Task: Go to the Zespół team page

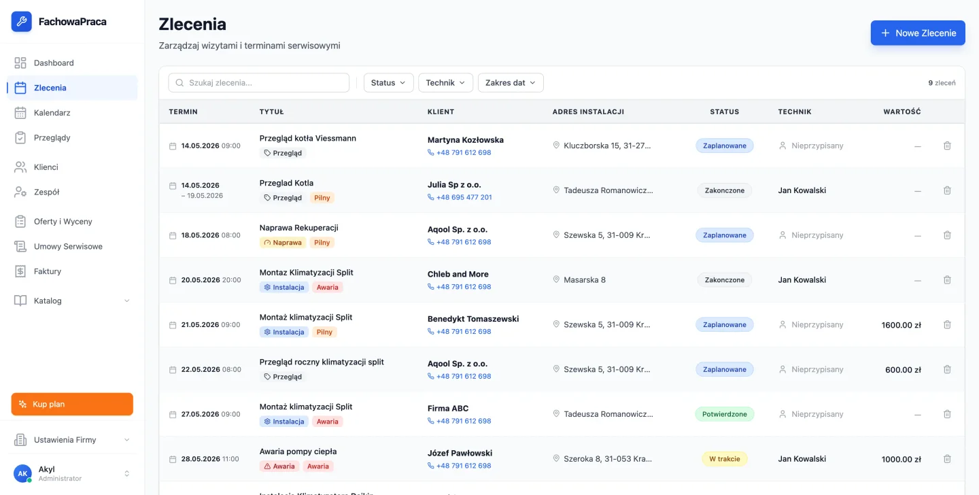Action: point(72,192)
